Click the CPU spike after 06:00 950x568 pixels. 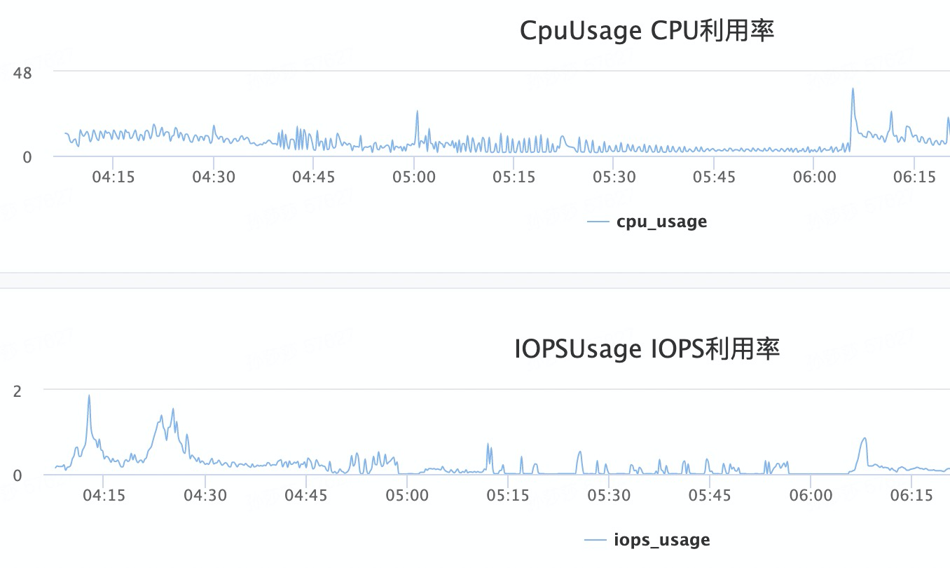pyautogui.click(x=853, y=89)
